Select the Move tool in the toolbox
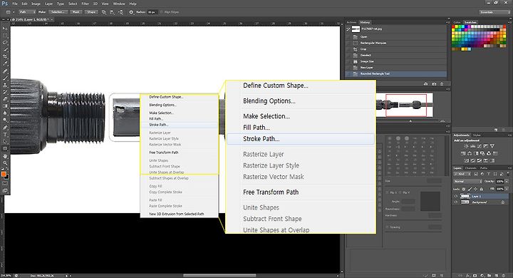 pos(5,29)
